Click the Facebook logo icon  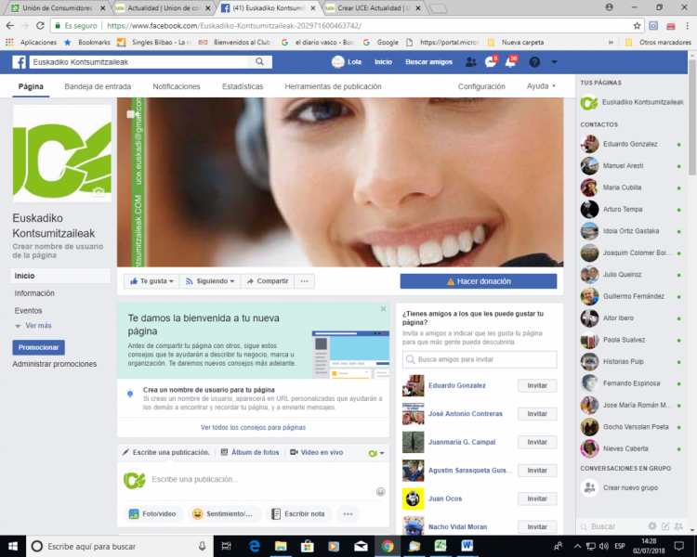click(19, 62)
